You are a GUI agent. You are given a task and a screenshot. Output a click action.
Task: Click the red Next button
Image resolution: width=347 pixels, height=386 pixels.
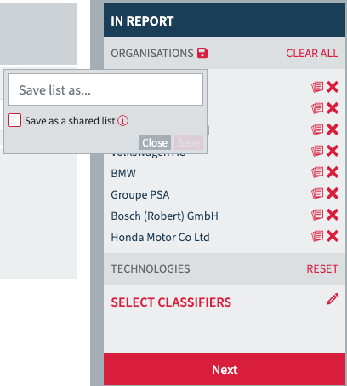[225, 369]
